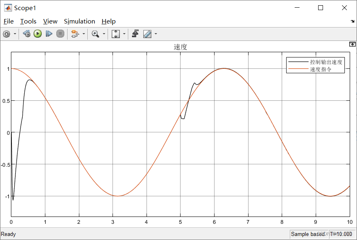357x240 pixels.
Task: Click the Step Back icon
Action: (x=26, y=34)
